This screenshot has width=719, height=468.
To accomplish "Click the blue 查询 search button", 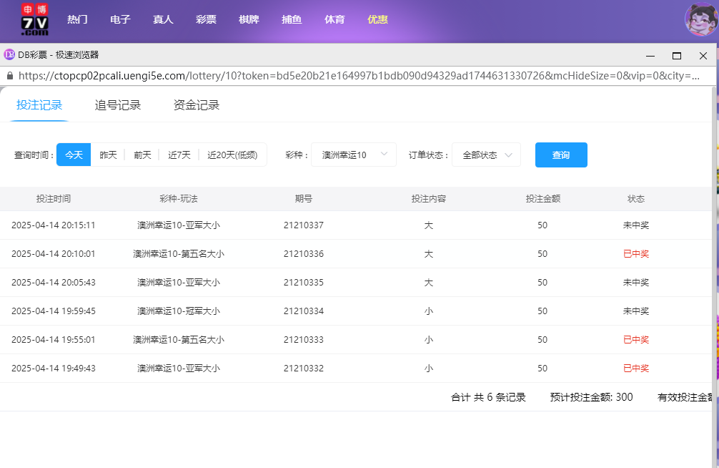I will pos(561,155).
